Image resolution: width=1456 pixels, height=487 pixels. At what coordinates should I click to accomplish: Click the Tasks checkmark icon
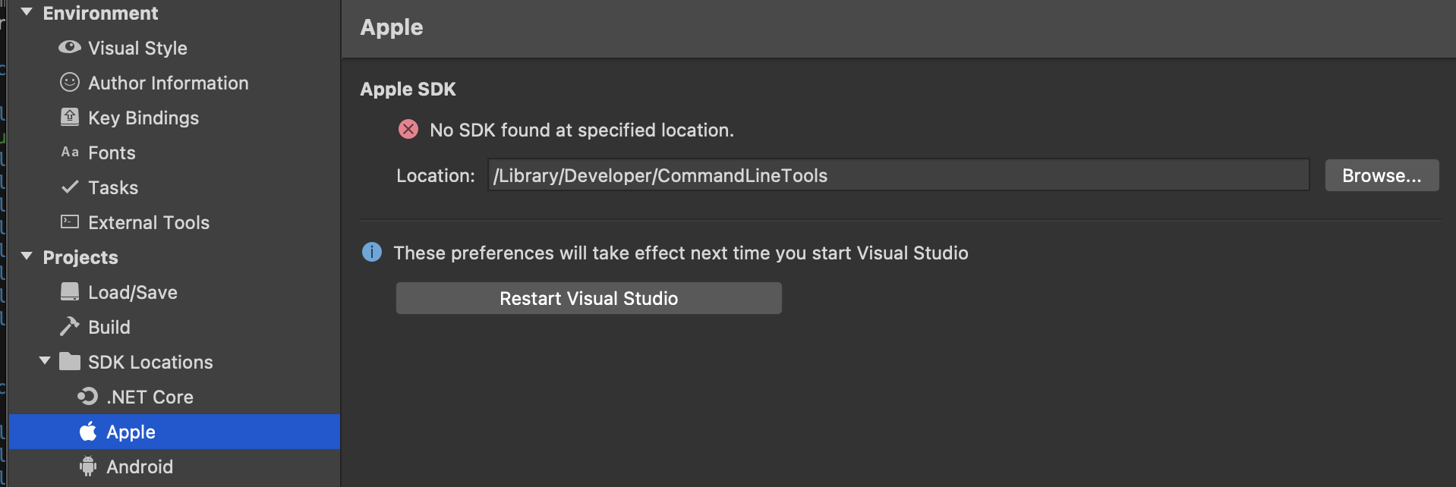70,187
